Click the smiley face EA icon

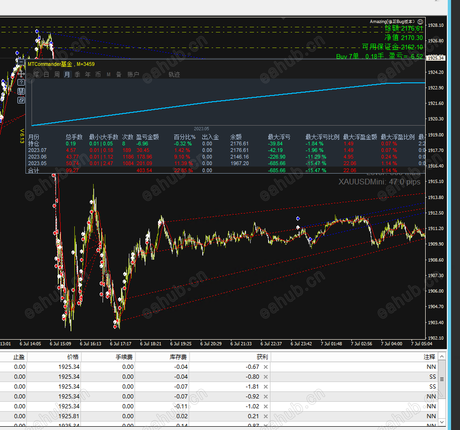[420, 22]
